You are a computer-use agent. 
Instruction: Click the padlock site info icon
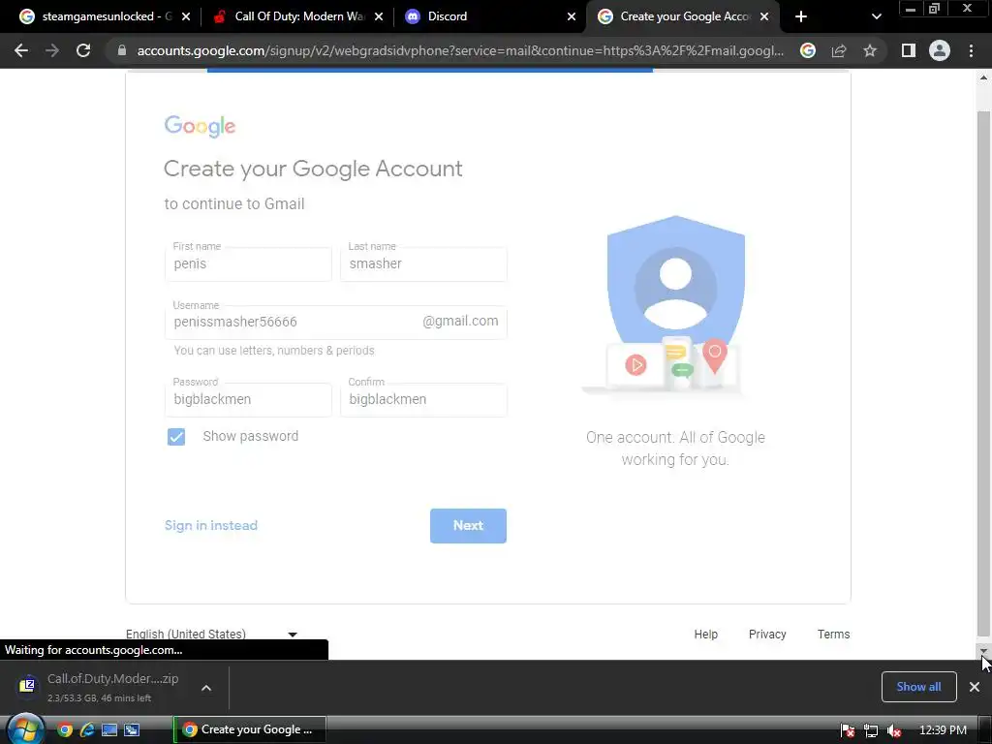[x=122, y=50]
